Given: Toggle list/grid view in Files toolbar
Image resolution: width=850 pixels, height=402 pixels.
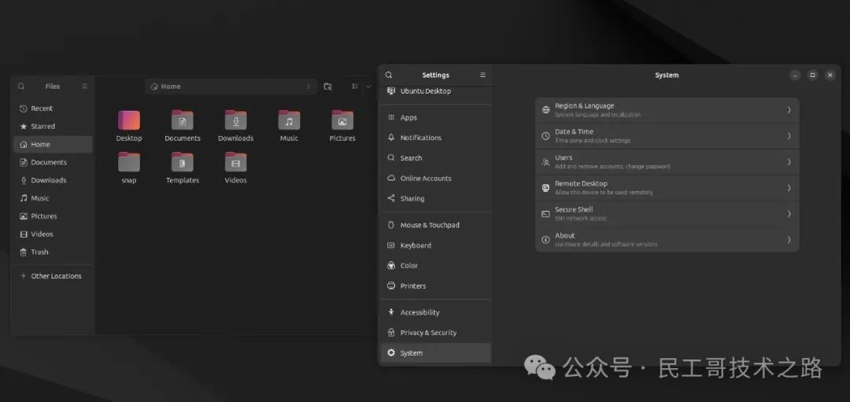Looking at the screenshot, I should pos(355,87).
